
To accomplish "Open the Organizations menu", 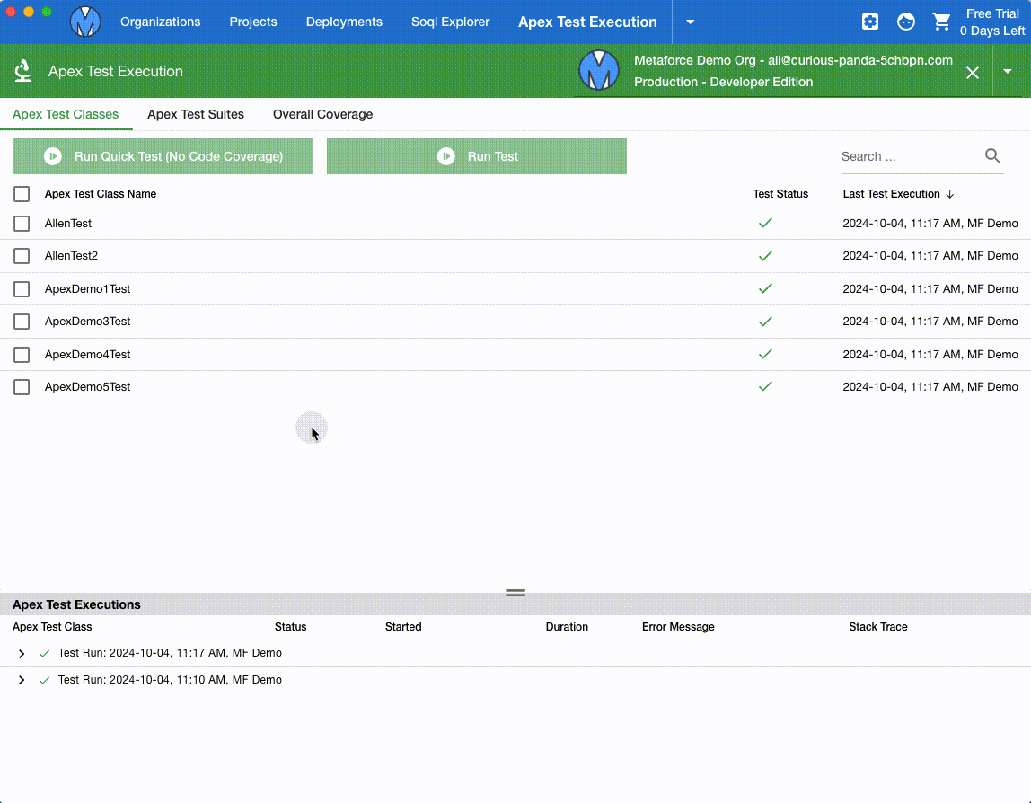I will click(x=161, y=22).
